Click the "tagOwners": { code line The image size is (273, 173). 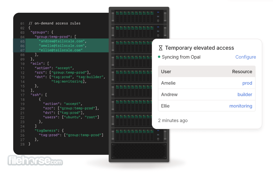(49, 131)
